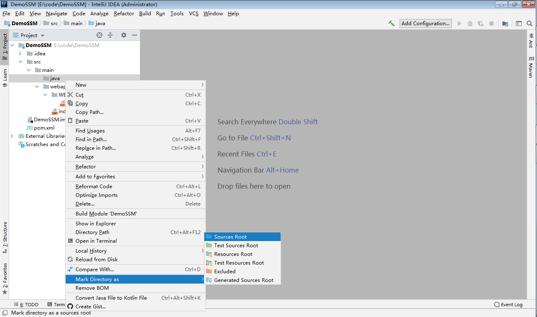Open the 2: Favorites side tab
The height and width of the screenshot is (317, 537).
5,278
